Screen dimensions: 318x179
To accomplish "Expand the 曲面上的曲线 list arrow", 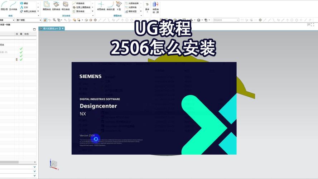I will (x=38, y=11).
